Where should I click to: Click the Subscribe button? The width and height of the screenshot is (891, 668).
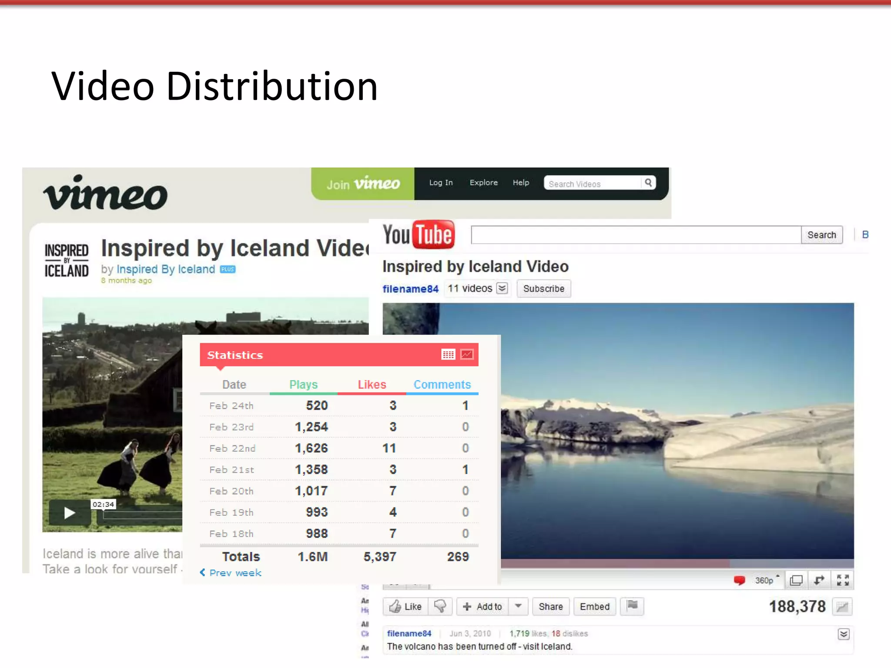[544, 289]
